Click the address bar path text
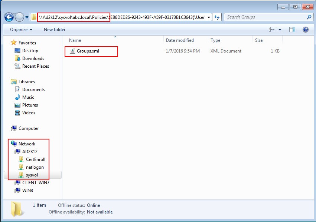 point(122,17)
